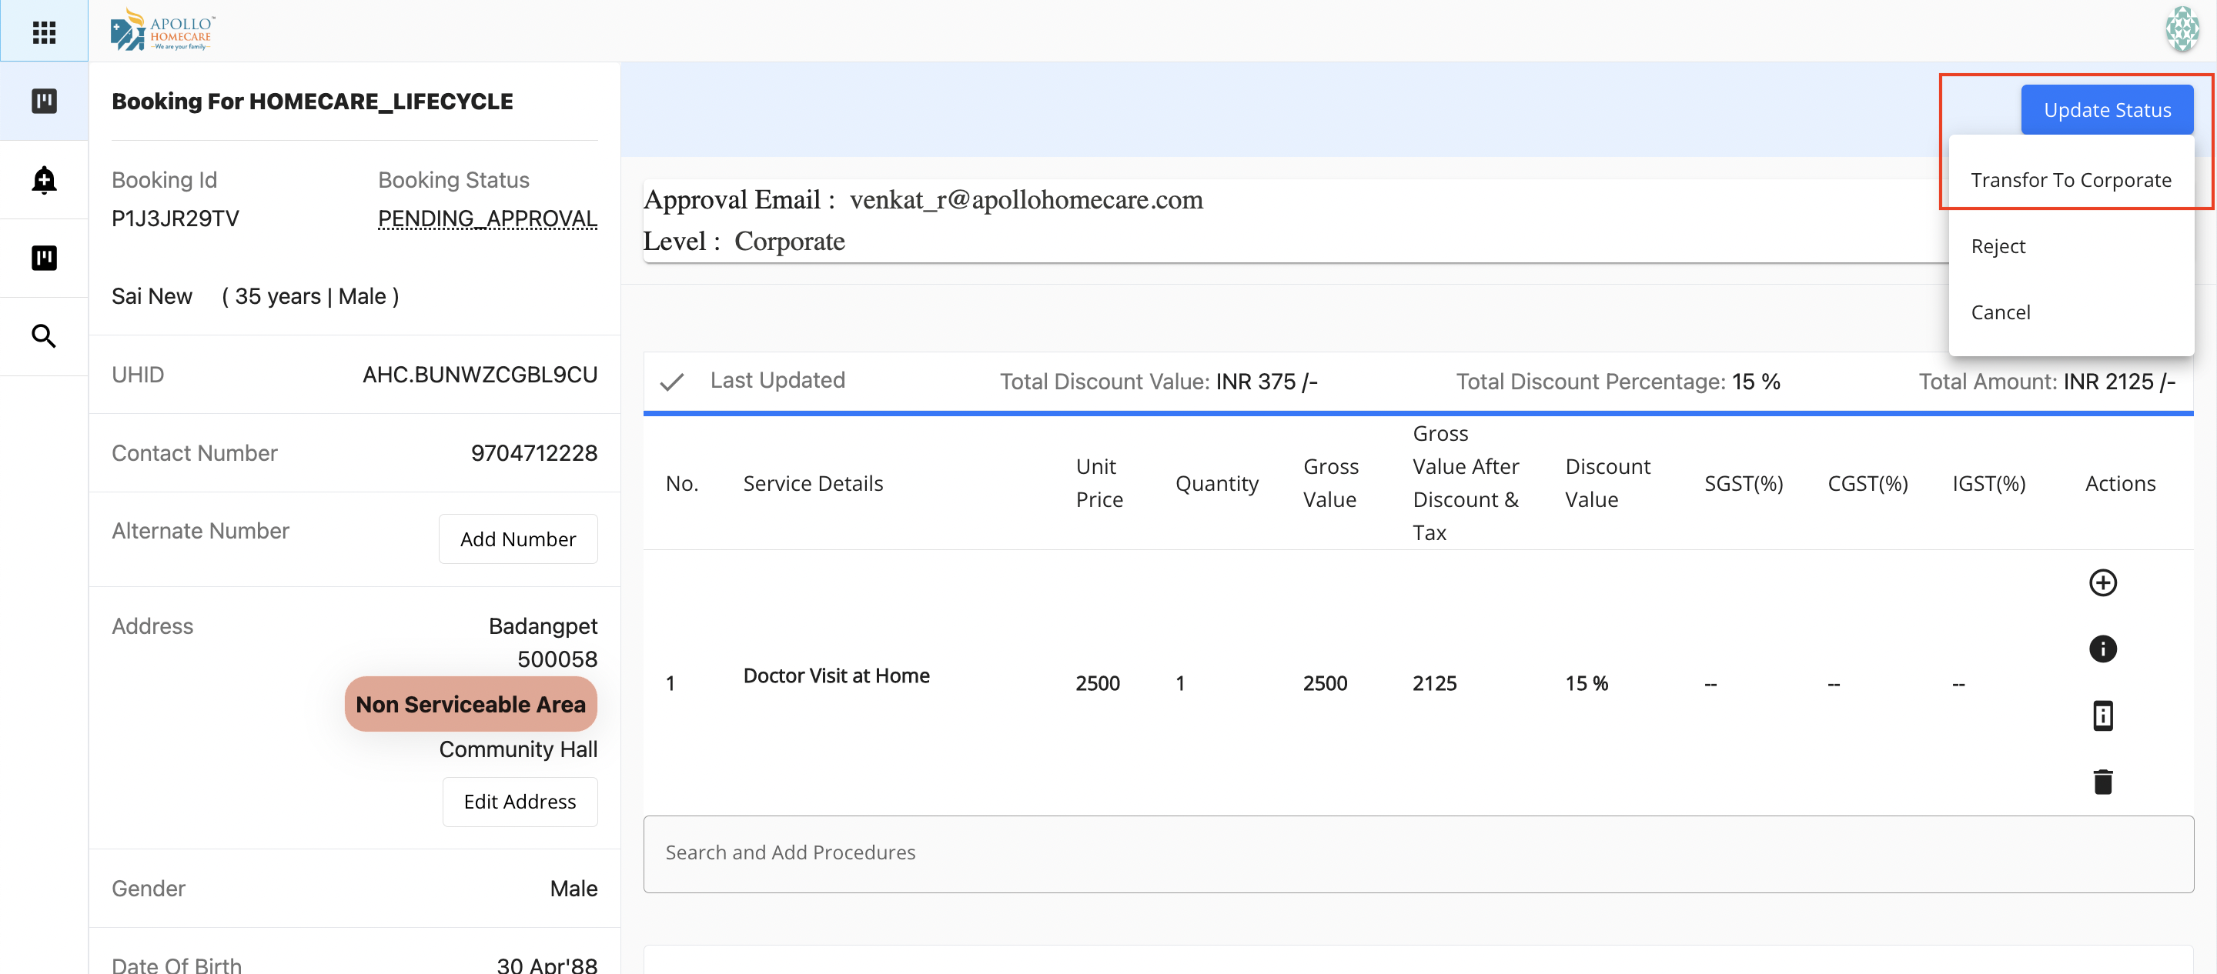Click the device info icon in Actions
2217x974 pixels.
[x=2102, y=715]
